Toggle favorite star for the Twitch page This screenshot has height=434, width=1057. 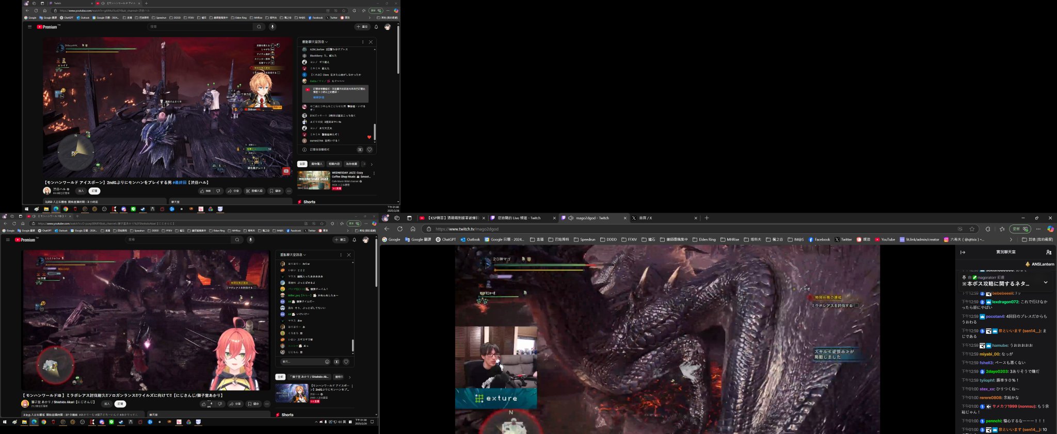point(972,229)
